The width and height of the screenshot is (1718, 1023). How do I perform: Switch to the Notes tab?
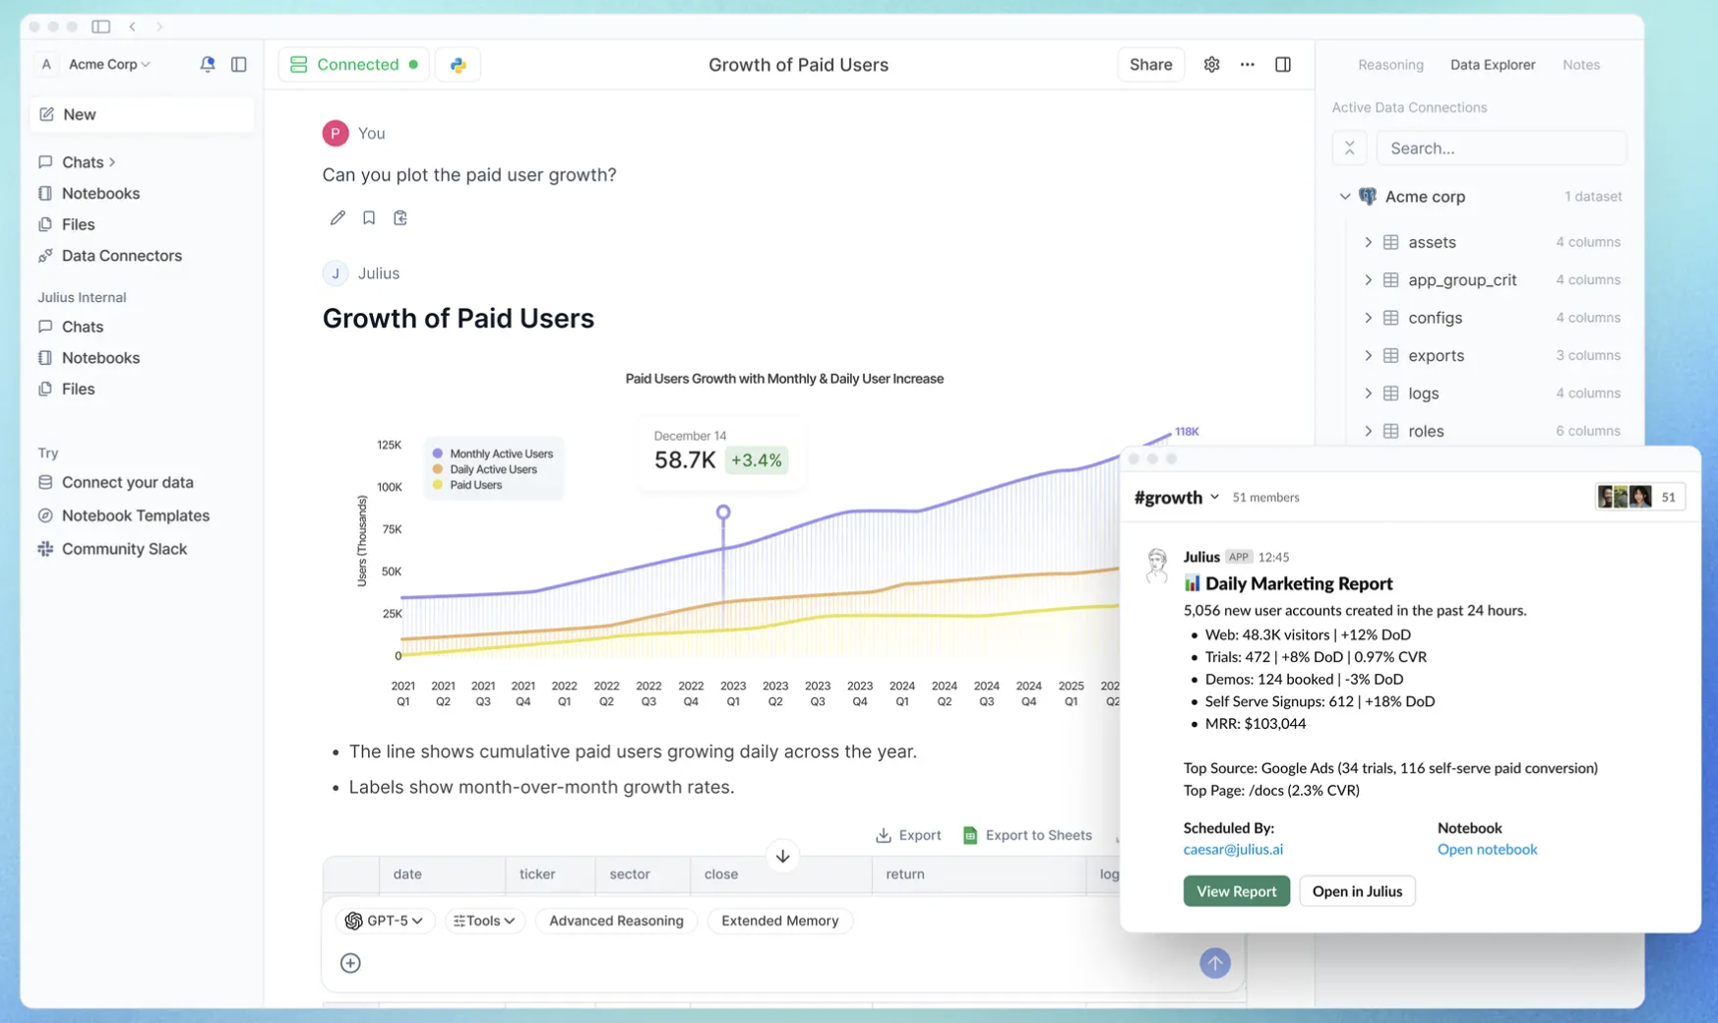[1580, 65]
